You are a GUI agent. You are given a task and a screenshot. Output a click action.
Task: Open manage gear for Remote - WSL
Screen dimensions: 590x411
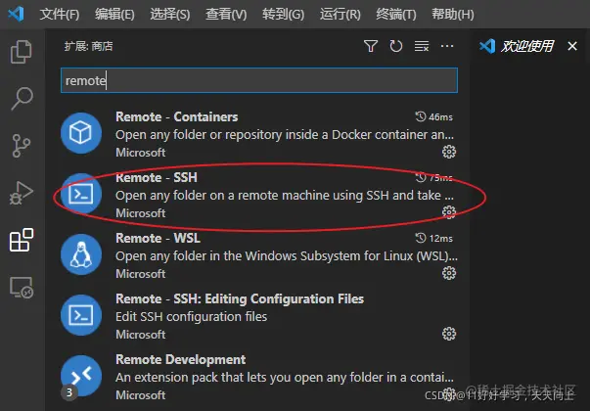click(448, 273)
